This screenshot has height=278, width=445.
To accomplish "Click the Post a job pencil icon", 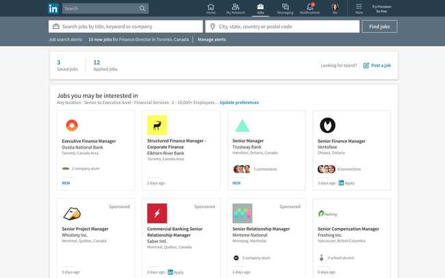I will [366, 65].
